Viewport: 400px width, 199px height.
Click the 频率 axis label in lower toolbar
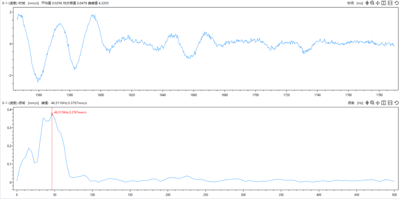(x=350, y=103)
